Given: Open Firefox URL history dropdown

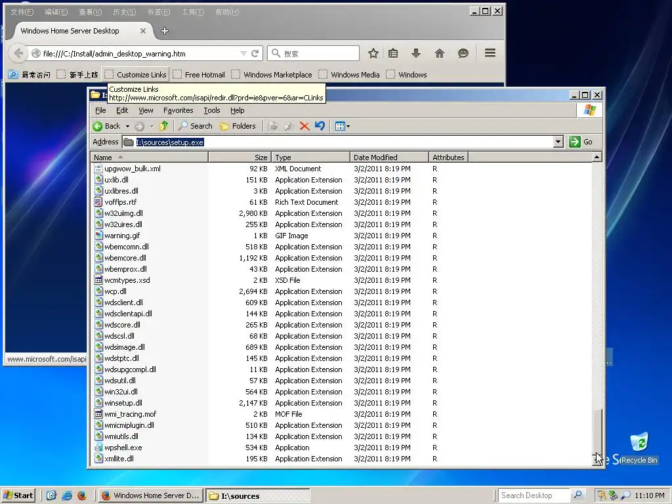Looking at the screenshot, I should [243, 54].
